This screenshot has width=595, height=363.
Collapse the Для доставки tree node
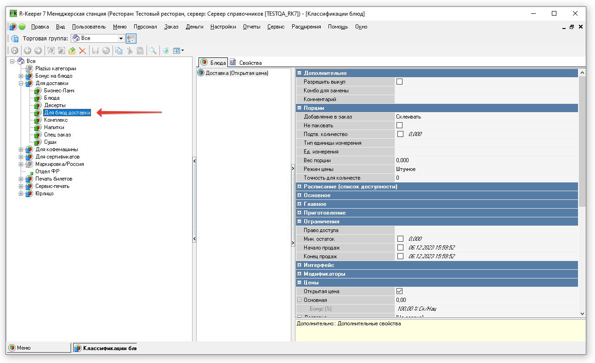click(x=21, y=83)
